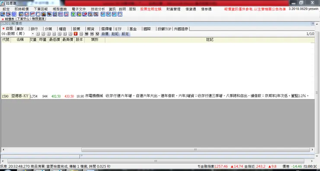Click the folder with green arrow icon

tap(79, 14)
